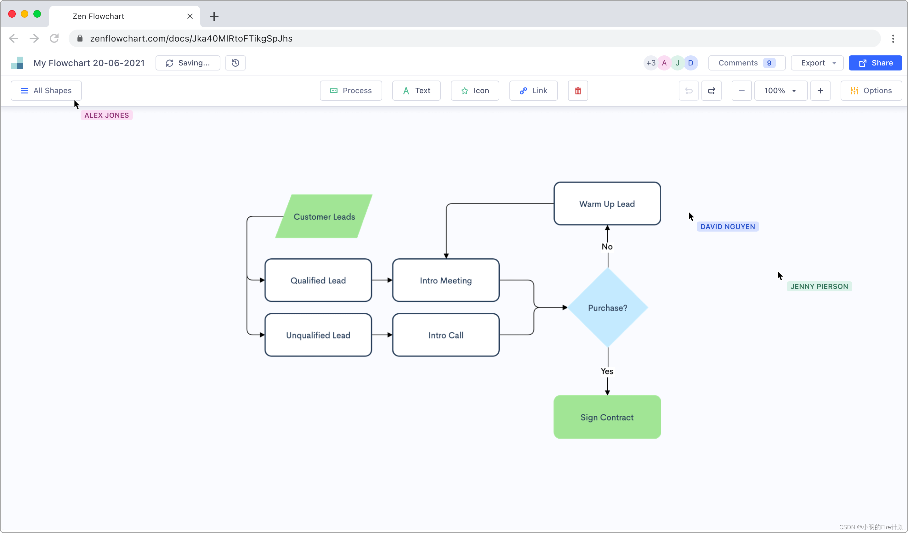Reload the page in browser

[x=54, y=38]
